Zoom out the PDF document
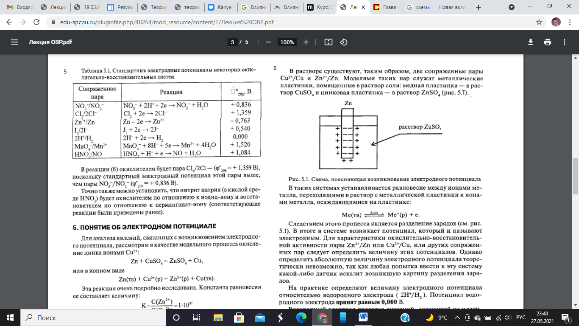 coord(268,42)
